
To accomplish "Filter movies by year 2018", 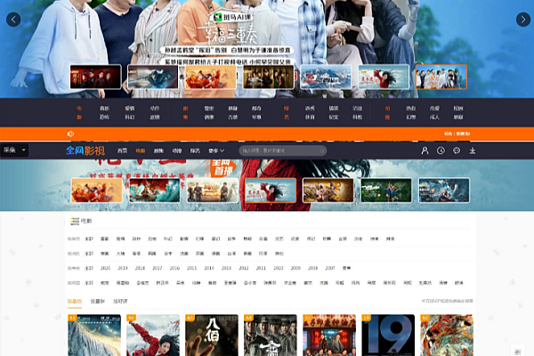I will [x=140, y=268].
